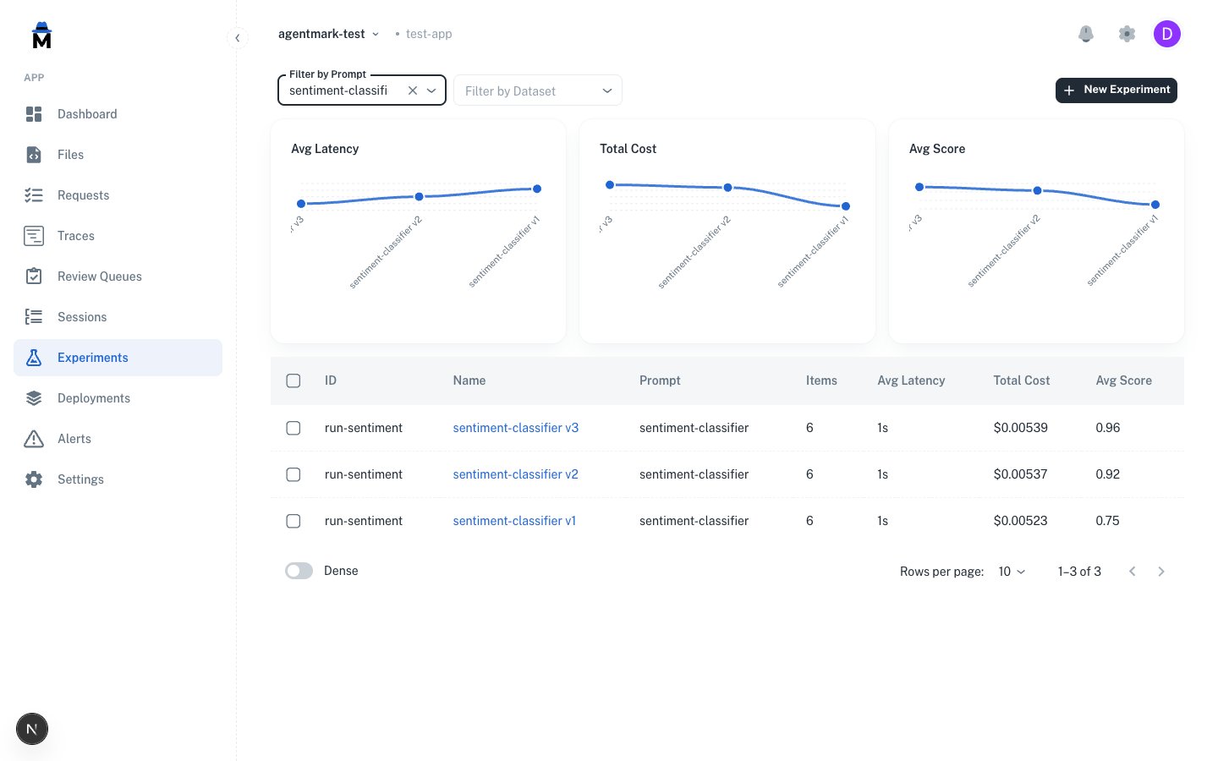This screenshot has width=1218, height=761.
Task: Check the sentiment-classifier v1 row checkbox
Action: pos(294,521)
